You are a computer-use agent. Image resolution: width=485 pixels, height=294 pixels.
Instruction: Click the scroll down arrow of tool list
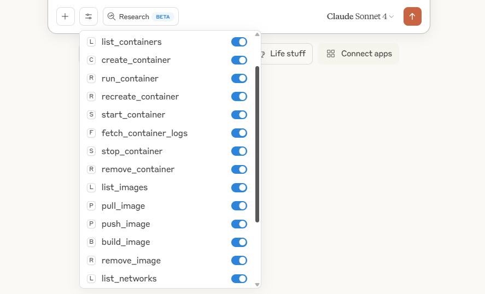point(257,284)
